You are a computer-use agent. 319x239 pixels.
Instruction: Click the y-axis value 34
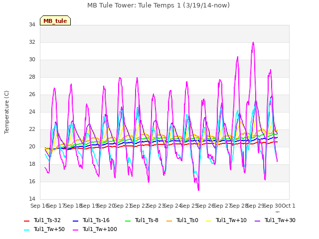(32, 24)
